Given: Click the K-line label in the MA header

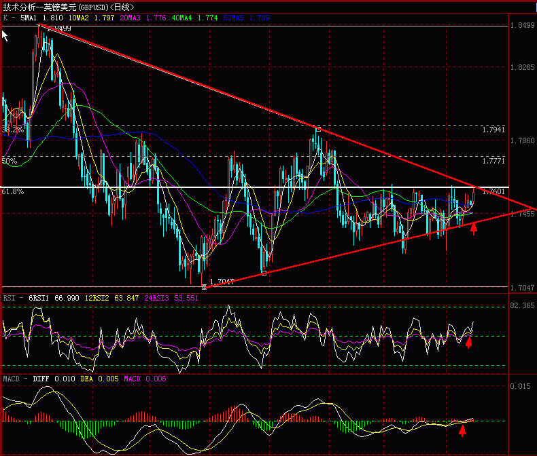Looking at the screenshot, I should pos(5,18).
